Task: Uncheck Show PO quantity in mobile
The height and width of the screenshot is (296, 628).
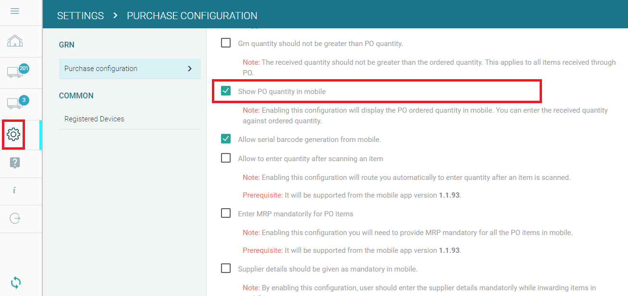Action: point(226,91)
